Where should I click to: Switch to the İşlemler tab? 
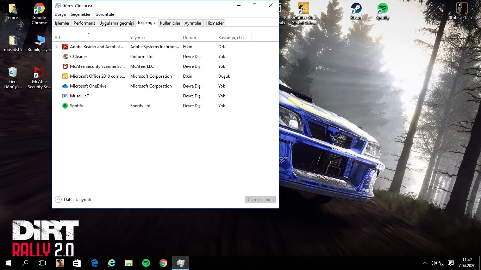coord(62,23)
